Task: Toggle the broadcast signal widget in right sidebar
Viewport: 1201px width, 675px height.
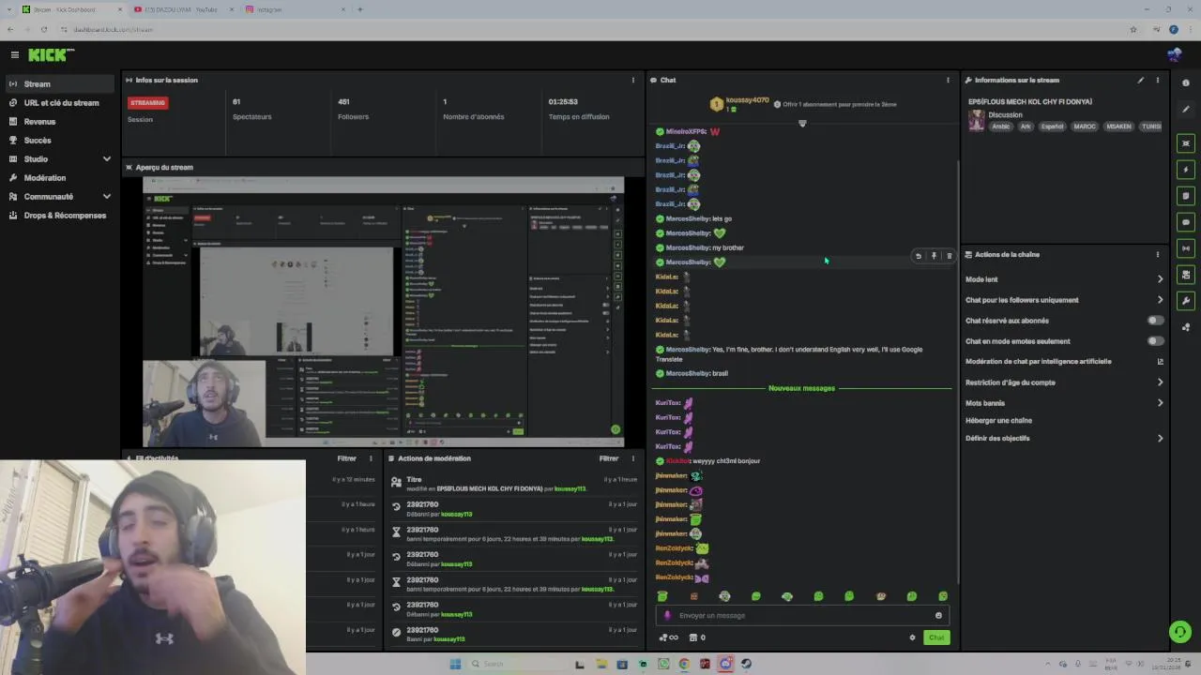Action: coord(1186,248)
